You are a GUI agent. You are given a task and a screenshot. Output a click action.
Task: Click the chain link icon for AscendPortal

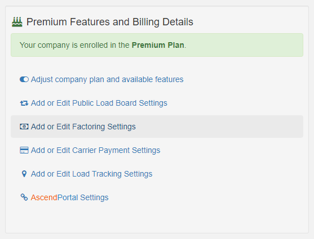[24, 197]
